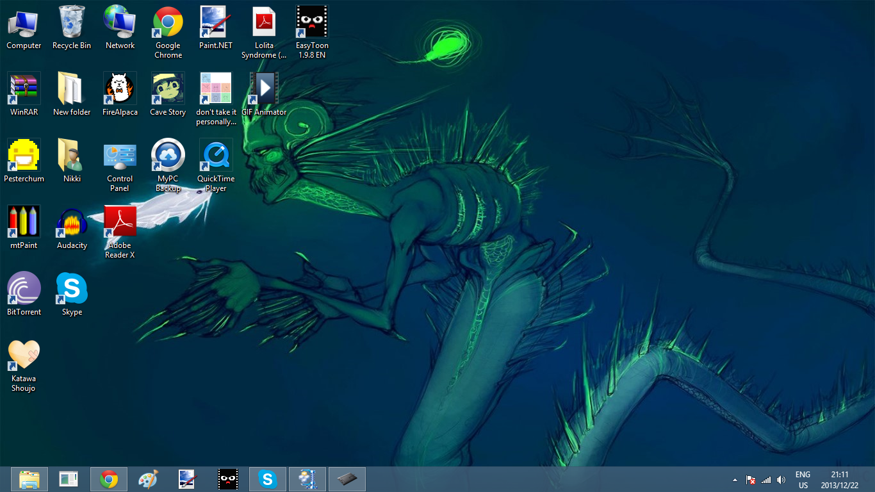Select the New folder icon
Screen dimensions: 875x492
pyautogui.click(x=72, y=94)
